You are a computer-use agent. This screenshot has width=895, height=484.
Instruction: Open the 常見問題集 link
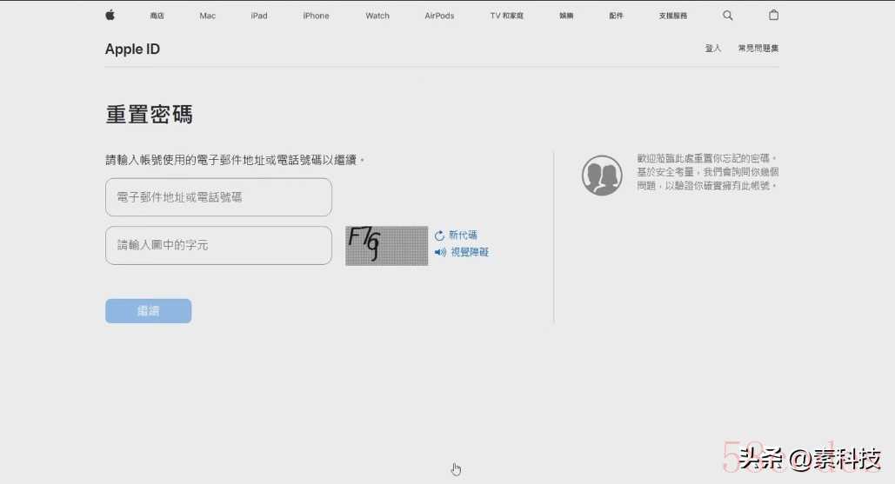point(758,49)
